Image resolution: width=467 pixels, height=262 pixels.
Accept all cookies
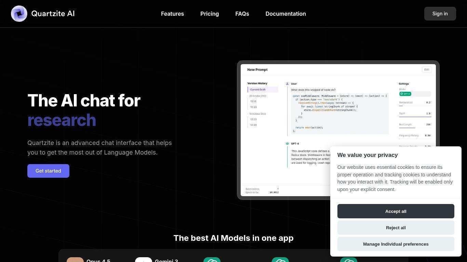click(396, 211)
